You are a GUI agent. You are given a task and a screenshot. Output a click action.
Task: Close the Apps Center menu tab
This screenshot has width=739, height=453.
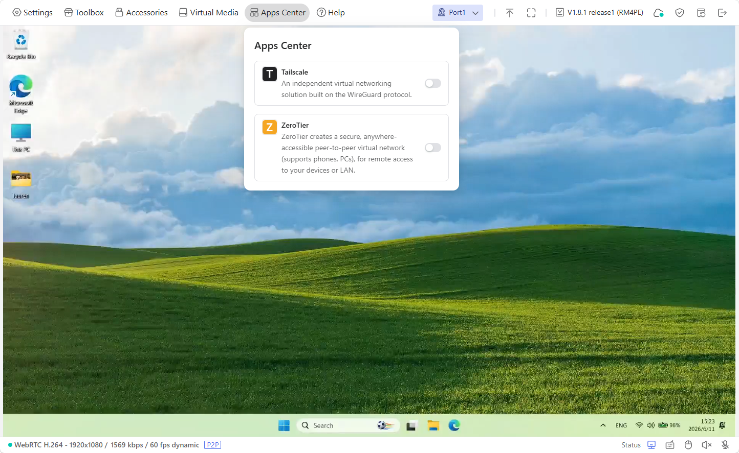[277, 12]
